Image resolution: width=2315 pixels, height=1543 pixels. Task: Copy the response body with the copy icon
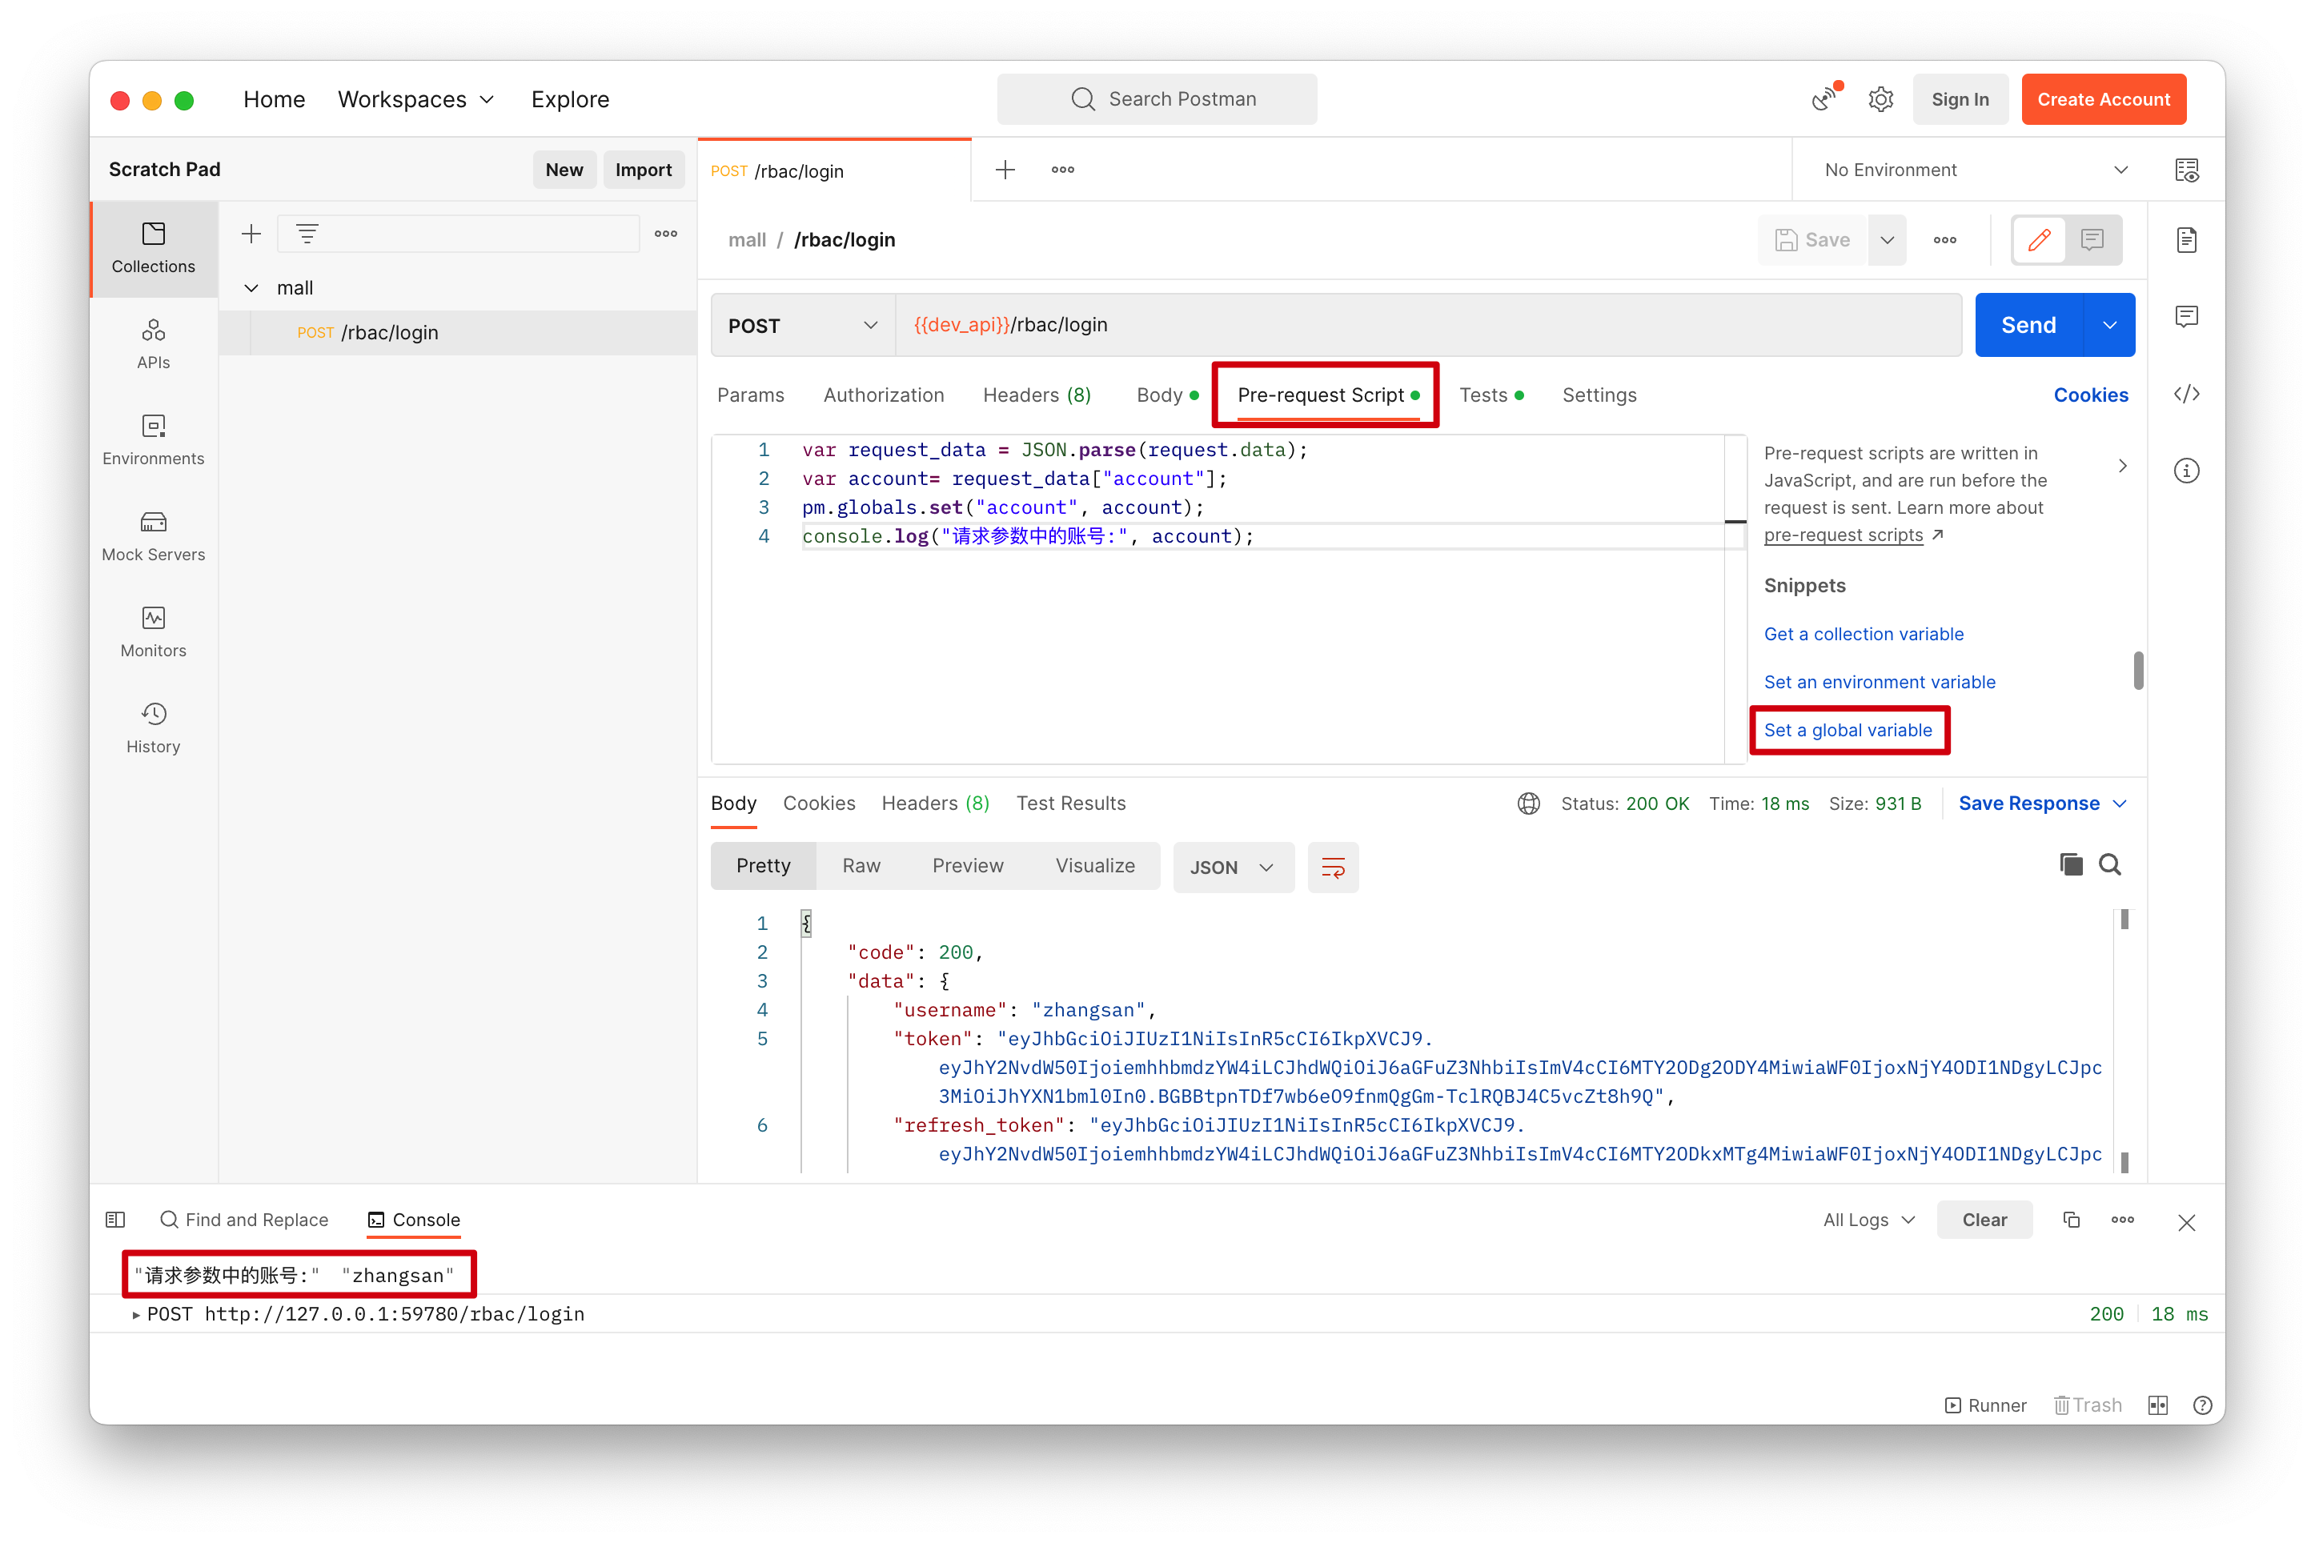(2071, 865)
